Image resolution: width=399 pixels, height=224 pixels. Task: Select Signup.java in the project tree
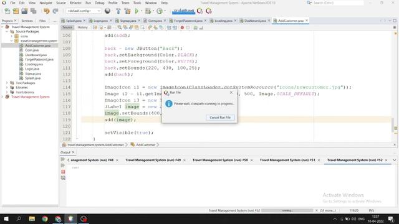[x=33, y=73]
